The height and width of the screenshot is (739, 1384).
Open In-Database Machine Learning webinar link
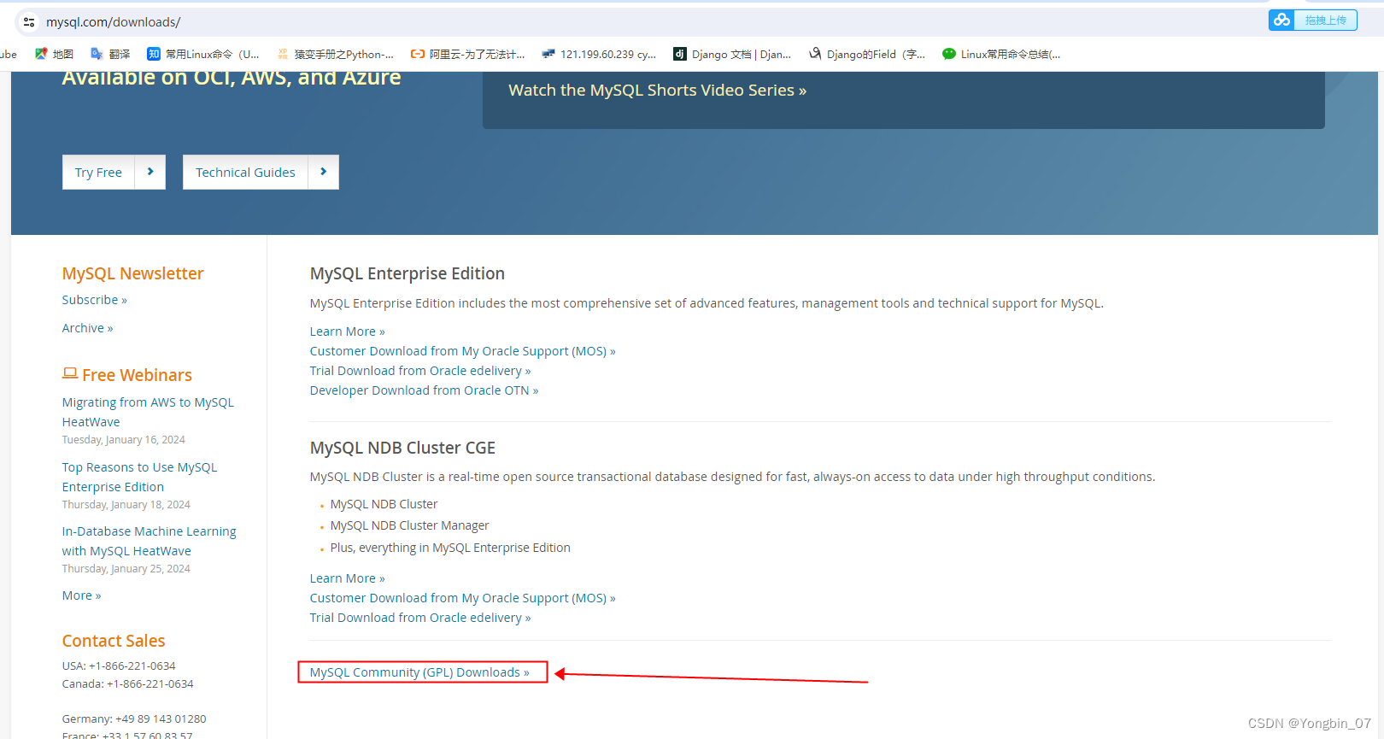pos(149,541)
